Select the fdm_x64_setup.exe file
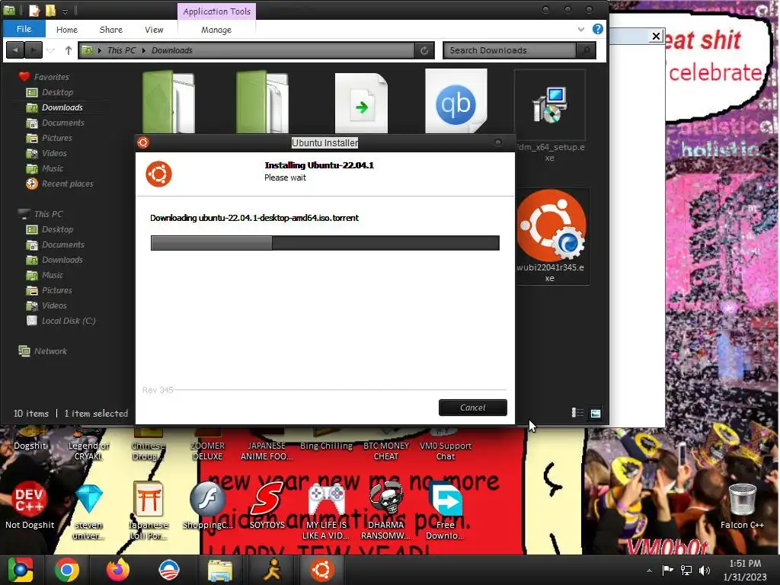The height and width of the screenshot is (585, 780). coord(550,117)
